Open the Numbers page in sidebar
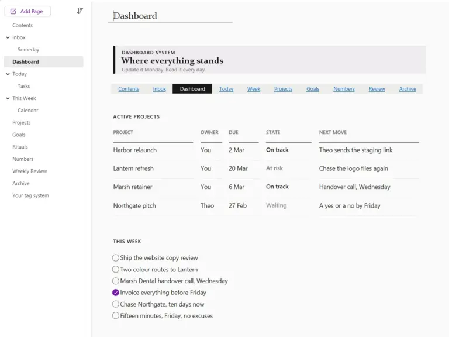The height and width of the screenshot is (337, 449). point(23,159)
